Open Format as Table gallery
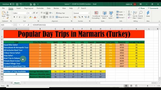Image resolution: width=161 pixels, height=90 pixels. (105, 15)
